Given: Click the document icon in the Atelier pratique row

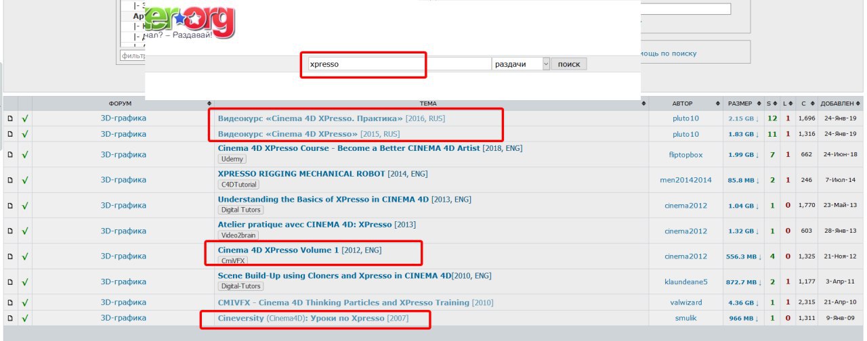Looking at the screenshot, I should pos(10,231).
